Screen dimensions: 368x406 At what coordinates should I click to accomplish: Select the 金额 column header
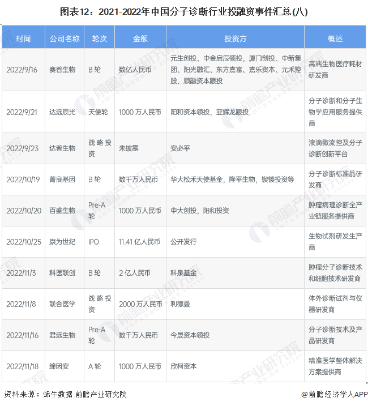[x=140, y=39]
